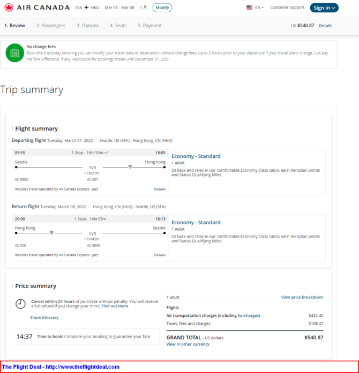Click flight number AC 8806
Image resolution: width=359 pixels, height=373 pixels.
(x=93, y=245)
